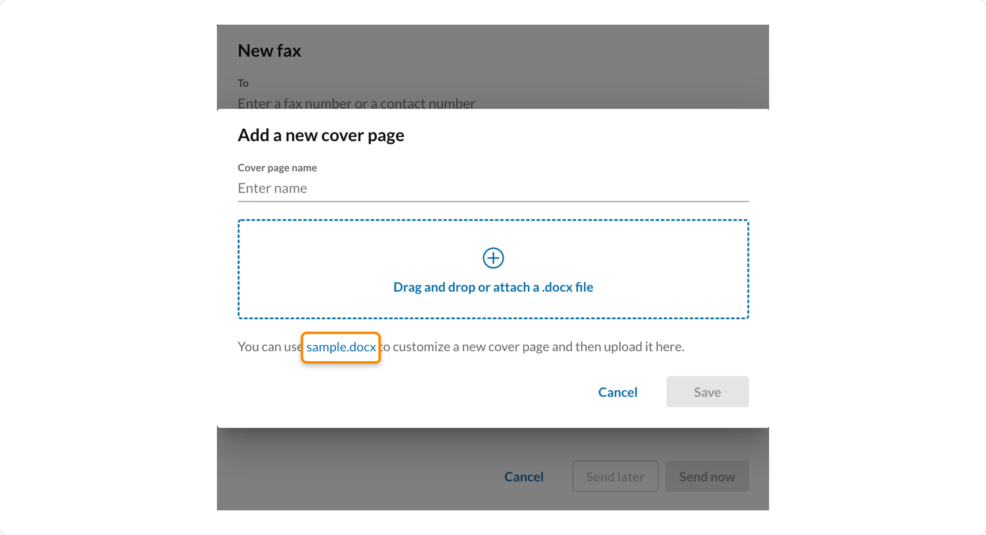Click the Send later button
The image size is (986, 535).
coord(615,476)
